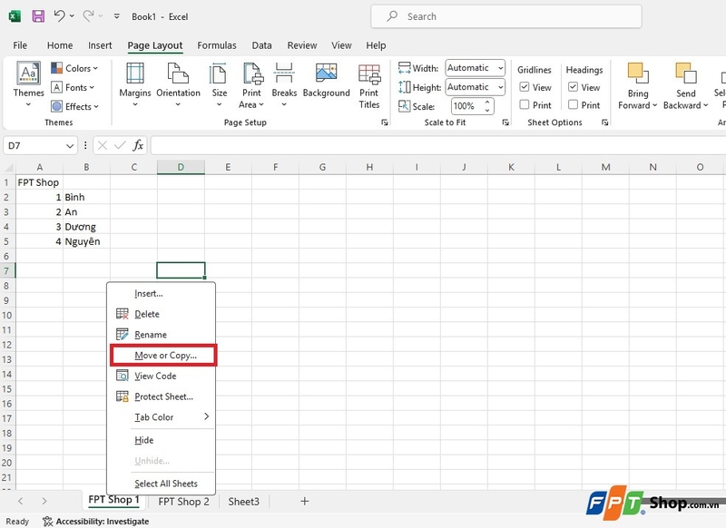The image size is (726, 528).
Task: Open Print Titles settings
Action: point(369,86)
